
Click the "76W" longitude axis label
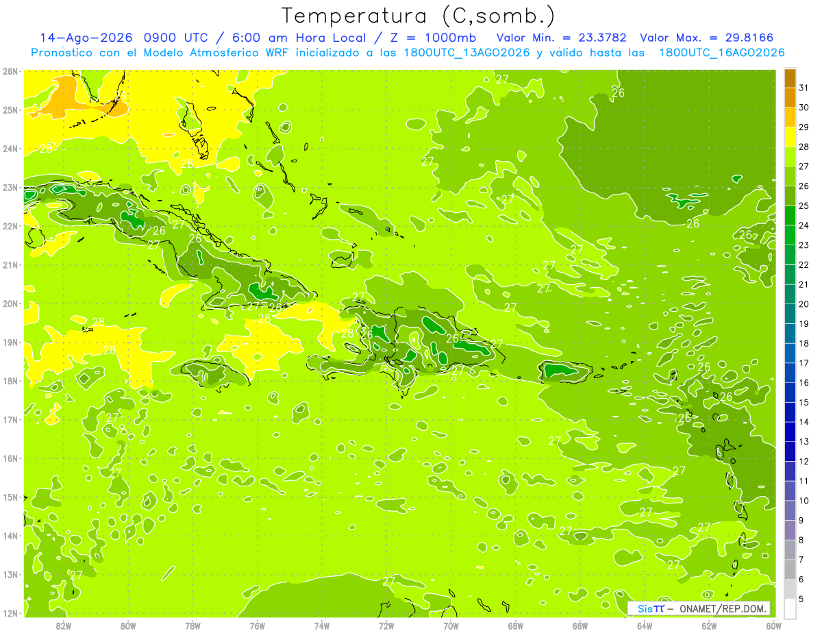[258, 625]
